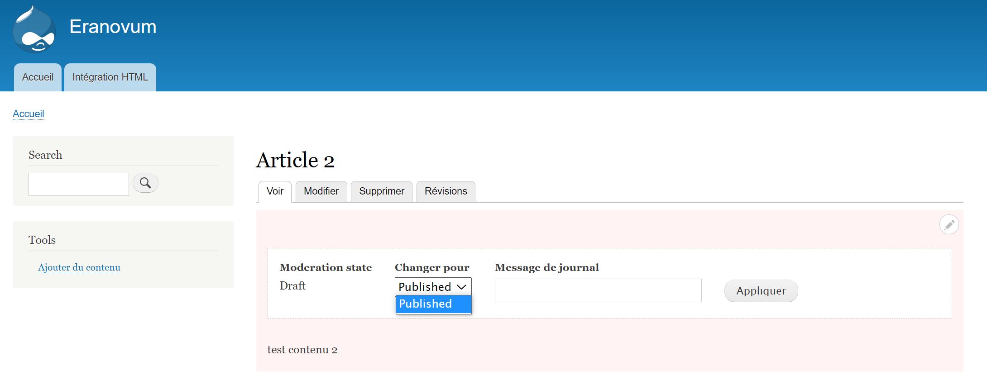Click the Drupal drop logo

(34, 29)
